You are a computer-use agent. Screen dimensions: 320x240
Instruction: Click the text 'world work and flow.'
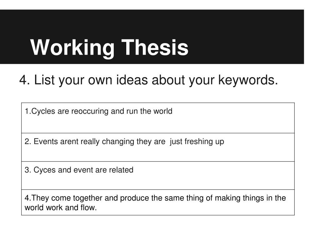click(61, 207)
